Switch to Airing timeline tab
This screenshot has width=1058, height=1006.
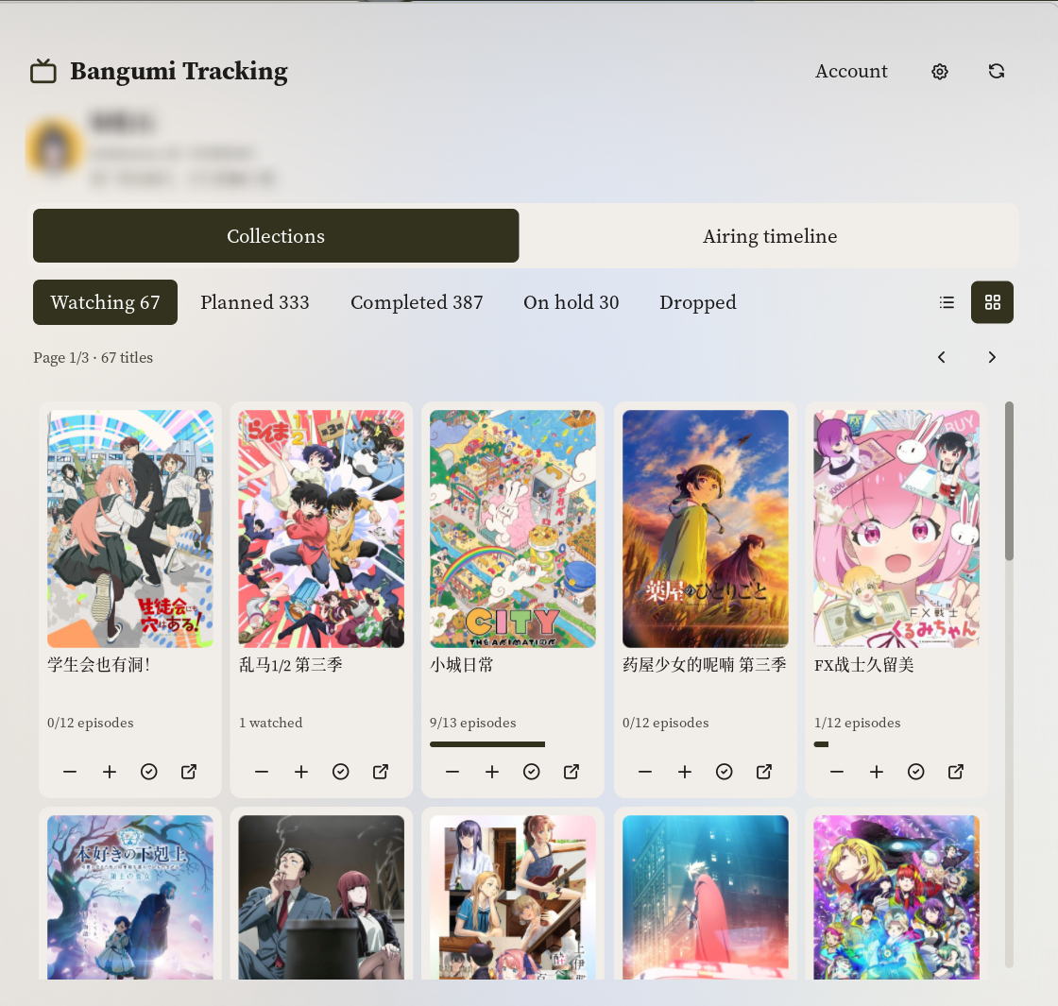pos(770,235)
